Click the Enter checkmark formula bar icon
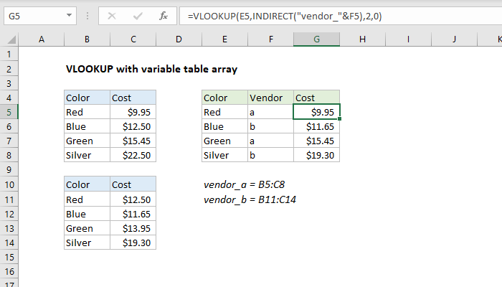This screenshot has height=287, width=502. coord(138,16)
